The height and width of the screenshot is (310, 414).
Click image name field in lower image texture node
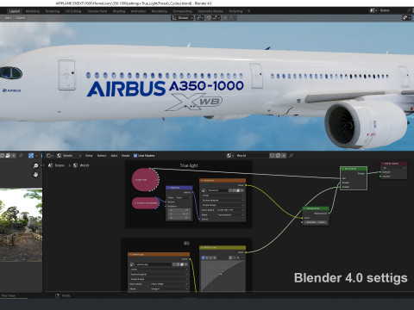[154, 264]
